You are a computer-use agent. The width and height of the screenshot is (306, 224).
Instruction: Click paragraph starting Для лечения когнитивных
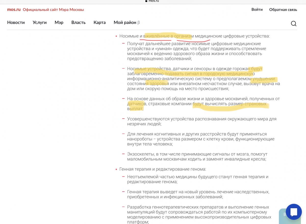[201, 139]
